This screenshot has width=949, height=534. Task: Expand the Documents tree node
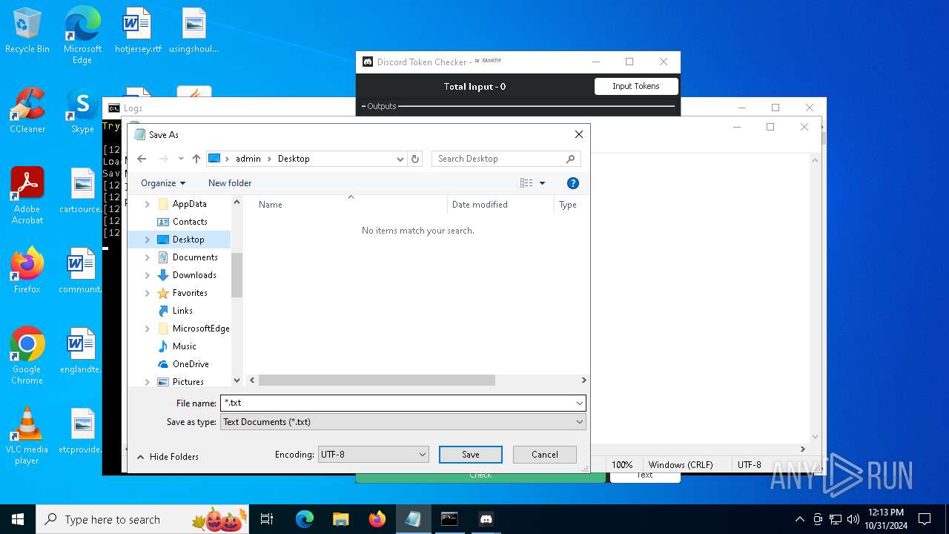[147, 257]
